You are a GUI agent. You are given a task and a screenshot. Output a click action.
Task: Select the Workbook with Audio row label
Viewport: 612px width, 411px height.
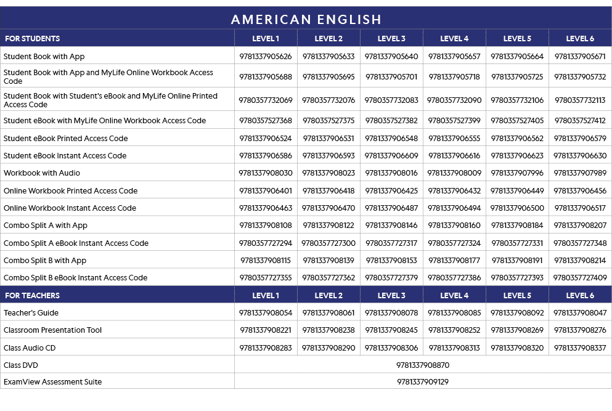click(x=42, y=173)
